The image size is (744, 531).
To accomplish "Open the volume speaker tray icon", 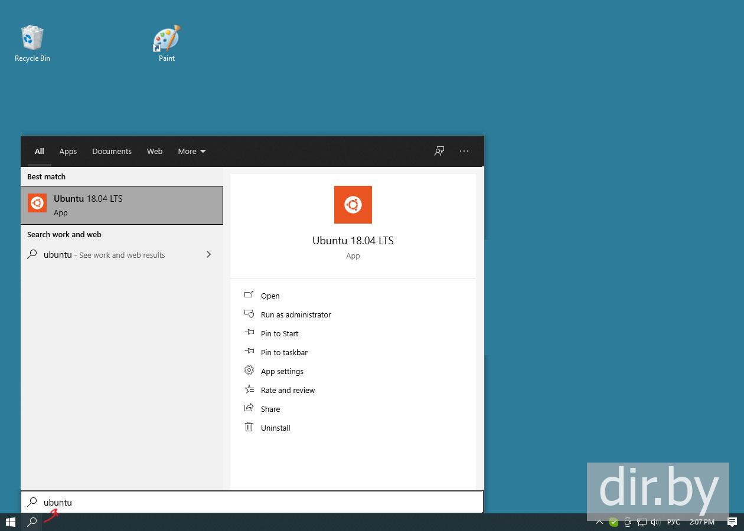I will click(655, 522).
